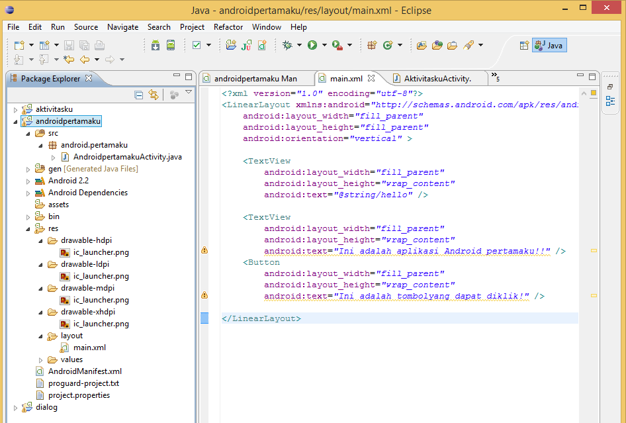Switch to AktivitaskuActivity editor tab
The width and height of the screenshot is (626, 423).
pyautogui.click(x=437, y=78)
